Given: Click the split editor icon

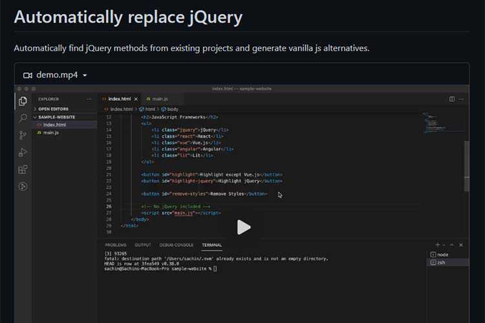Looking at the screenshot, I should (x=451, y=99).
